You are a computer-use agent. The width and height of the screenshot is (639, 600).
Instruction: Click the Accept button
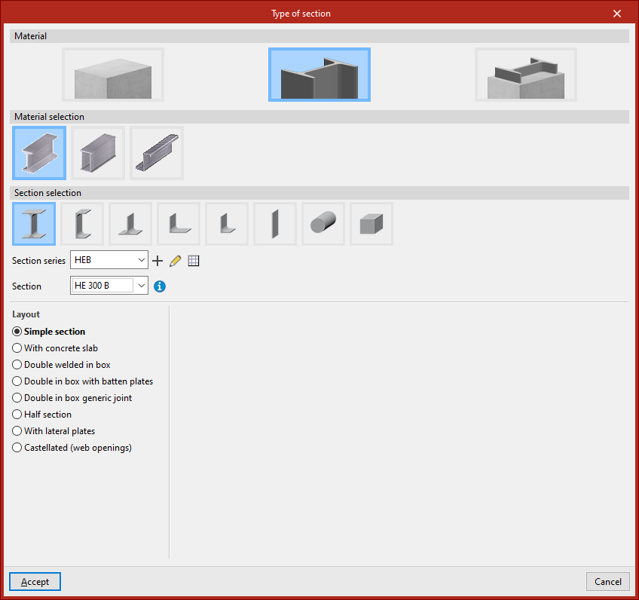click(35, 582)
